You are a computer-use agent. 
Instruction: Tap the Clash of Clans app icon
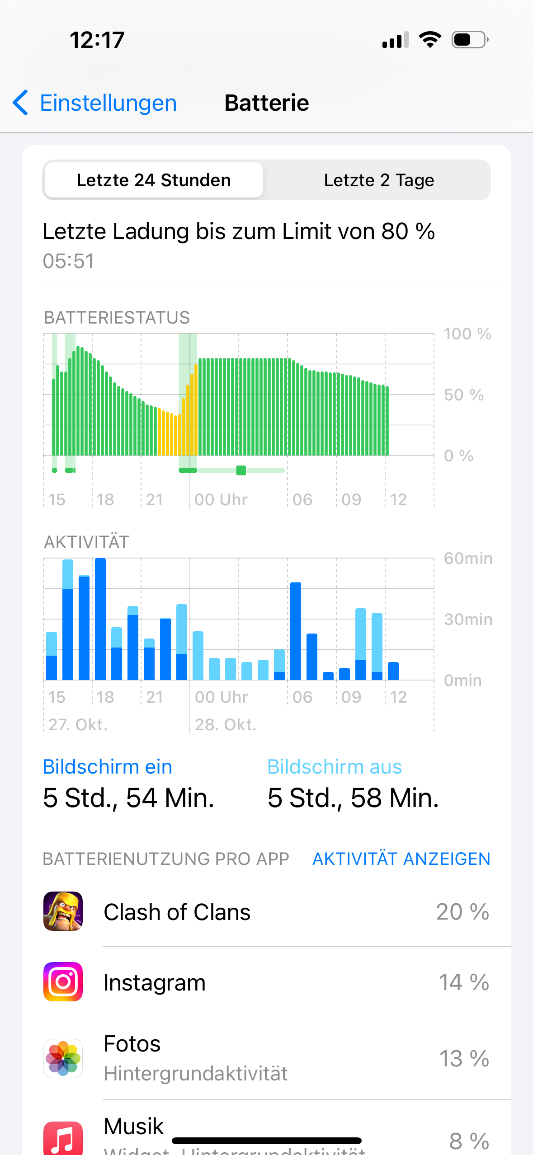63,911
